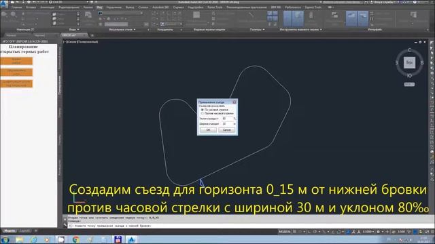Open the Главная ribbon tab

click(16, 7)
